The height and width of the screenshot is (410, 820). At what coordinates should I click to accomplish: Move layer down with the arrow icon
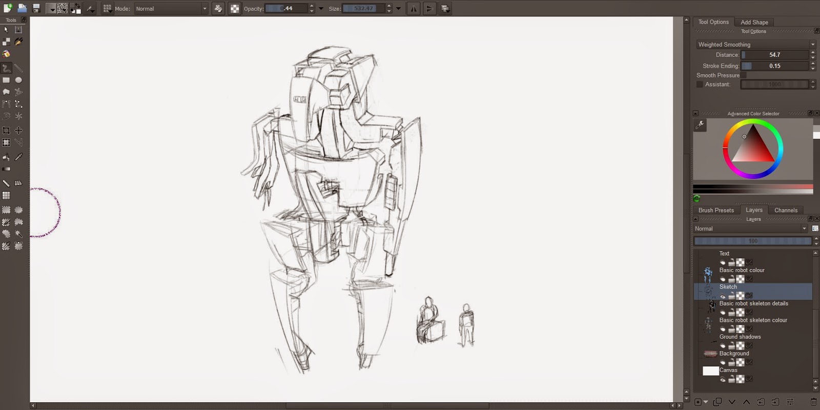point(732,402)
